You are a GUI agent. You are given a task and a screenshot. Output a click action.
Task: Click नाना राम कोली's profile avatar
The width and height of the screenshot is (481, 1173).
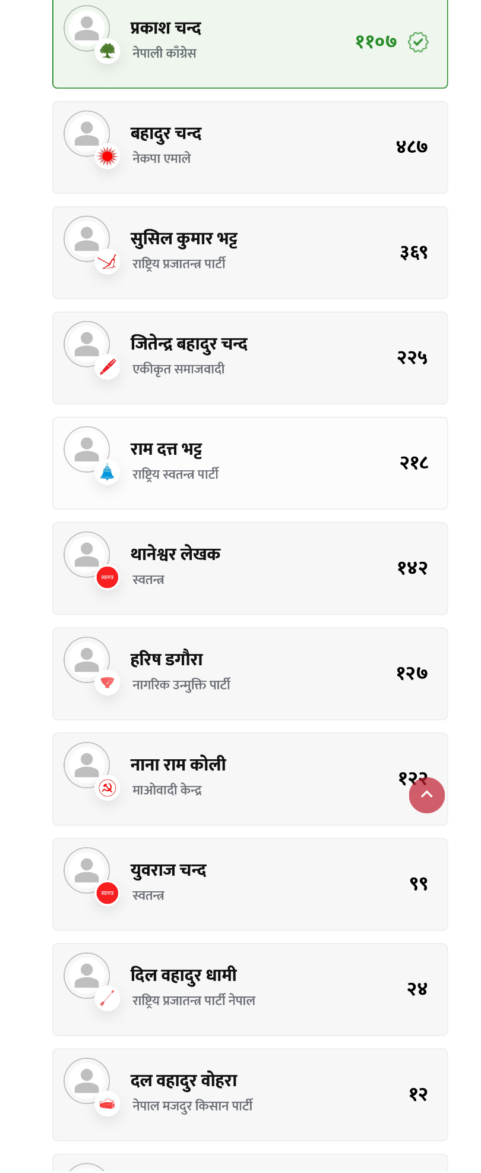point(87,765)
